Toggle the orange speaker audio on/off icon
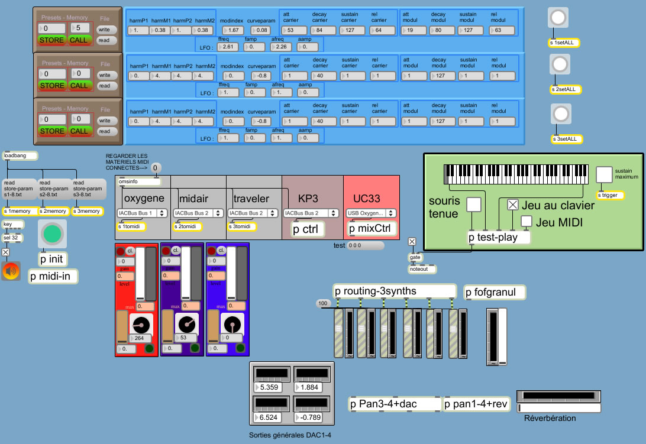The width and height of the screenshot is (646, 444). click(x=11, y=271)
